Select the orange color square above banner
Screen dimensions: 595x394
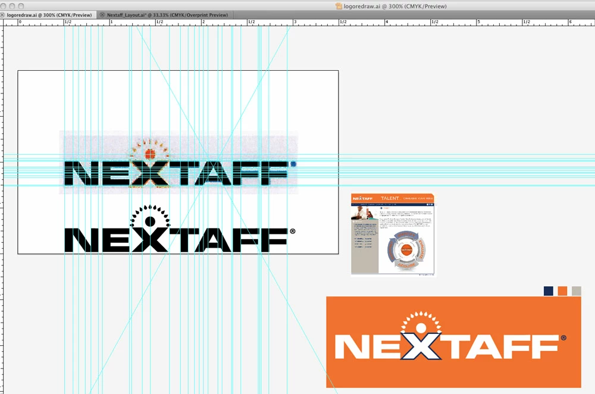click(562, 291)
